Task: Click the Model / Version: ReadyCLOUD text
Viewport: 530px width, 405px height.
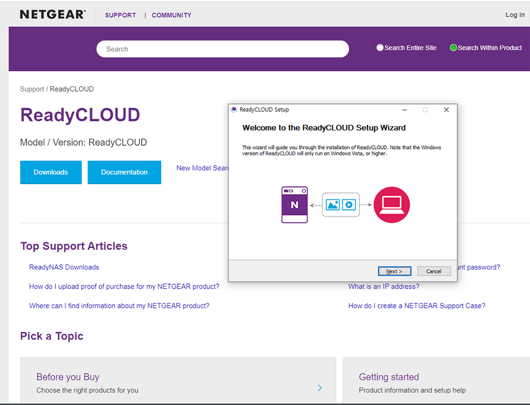Action: [x=83, y=142]
